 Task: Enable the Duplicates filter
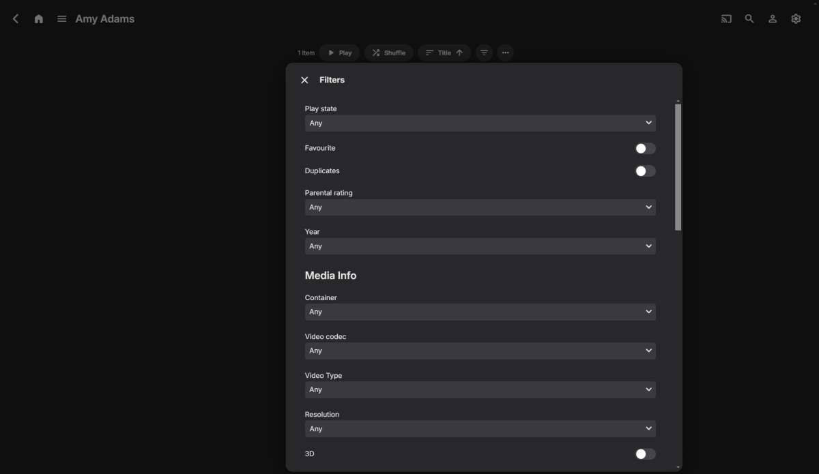[644, 171]
